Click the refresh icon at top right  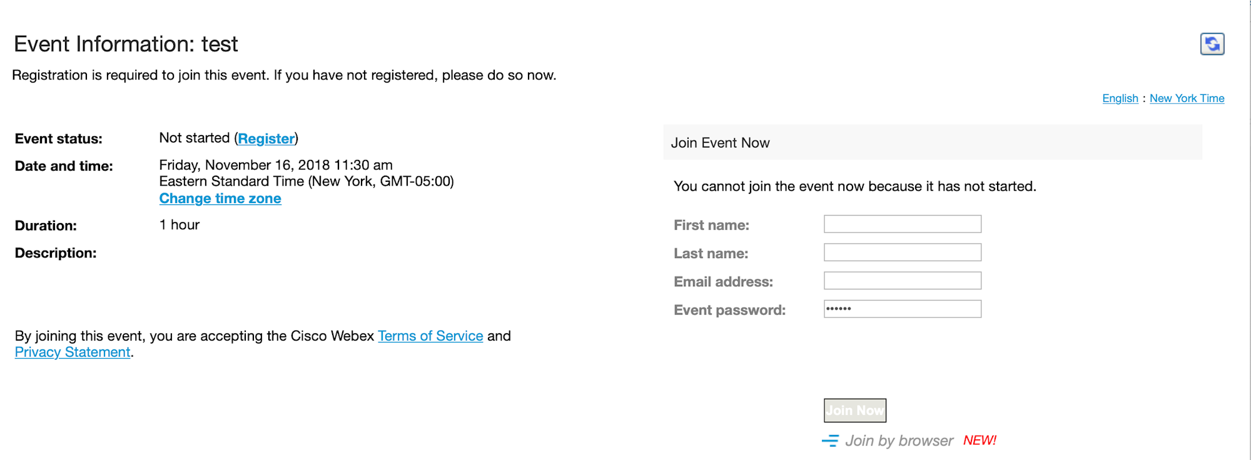(x=1212, y=44)
